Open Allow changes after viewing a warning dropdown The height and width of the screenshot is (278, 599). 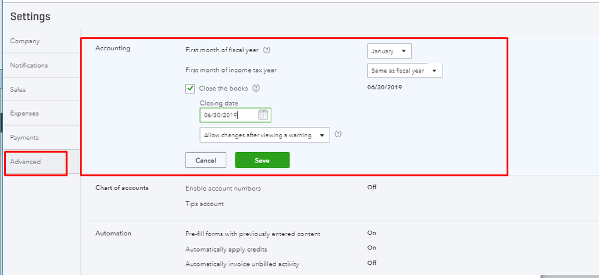(265, 135)
